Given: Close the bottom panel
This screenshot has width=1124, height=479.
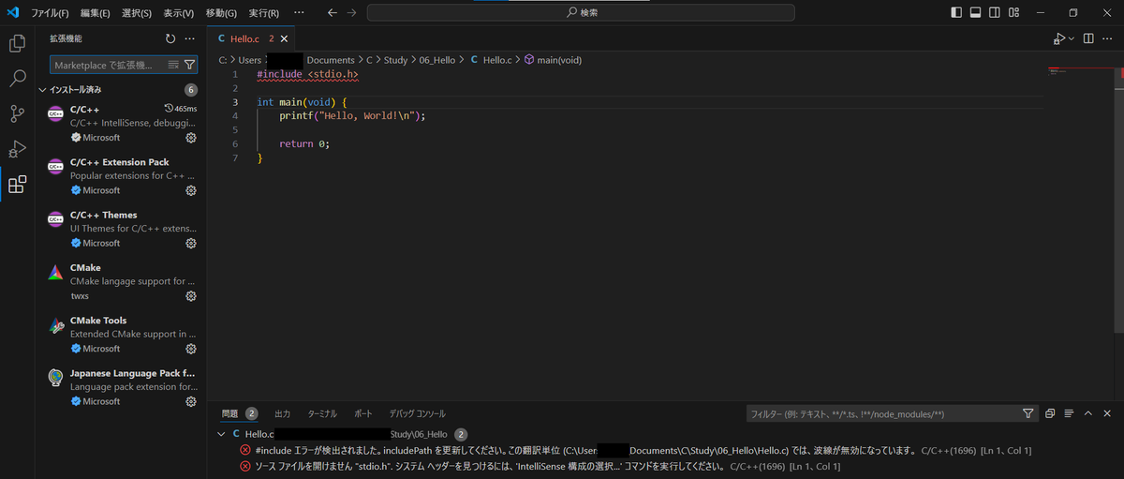Looking at the screenshot, I should [1107, 413].
